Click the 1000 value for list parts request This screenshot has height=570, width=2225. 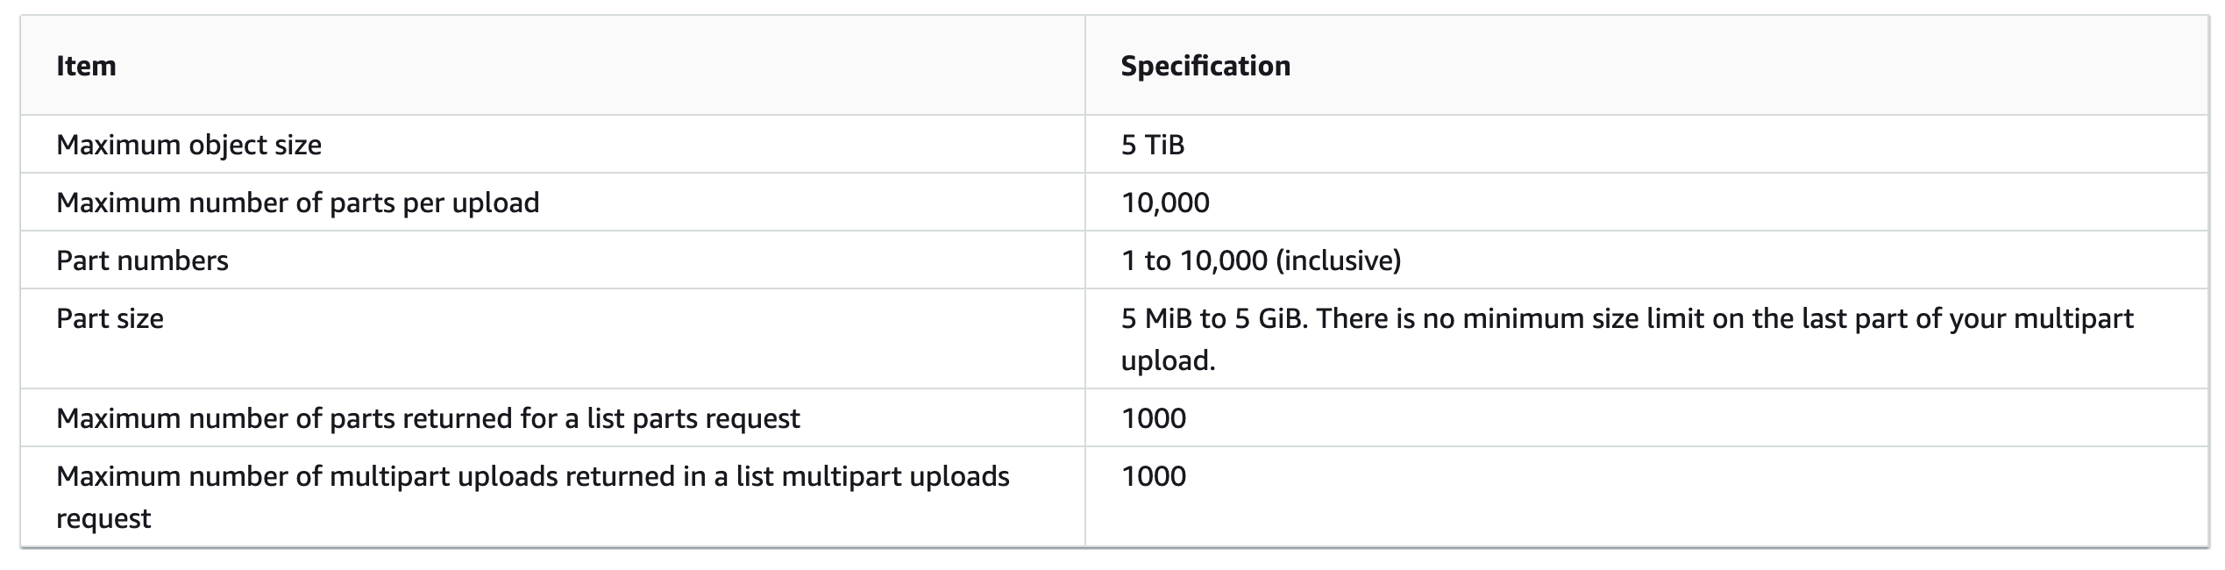(1154, 418)
